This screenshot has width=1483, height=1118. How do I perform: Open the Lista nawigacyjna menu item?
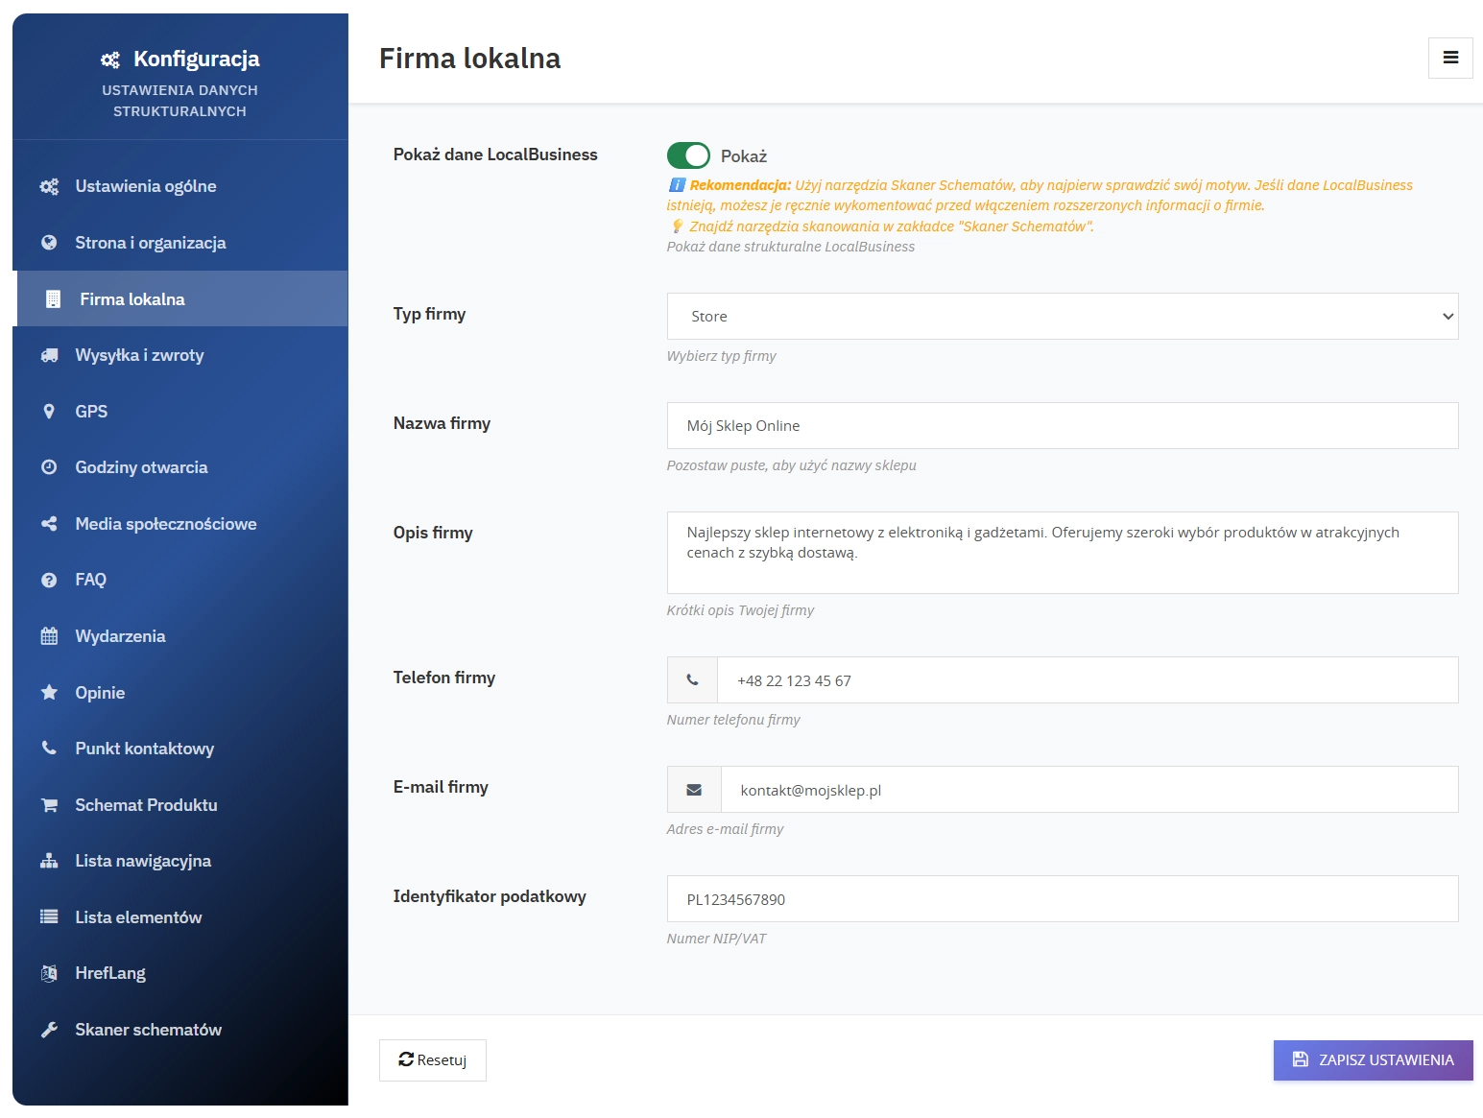tap(143, 861)
